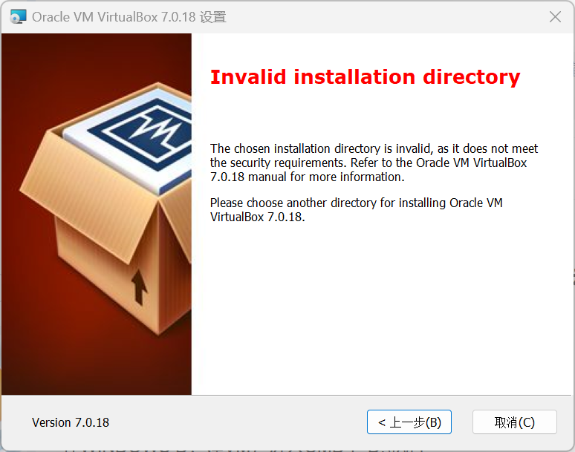Viewport: 575px width, 452px height.
Task: Cancel setup using the 取消(C) button
Action: click(x=515, y=422)
